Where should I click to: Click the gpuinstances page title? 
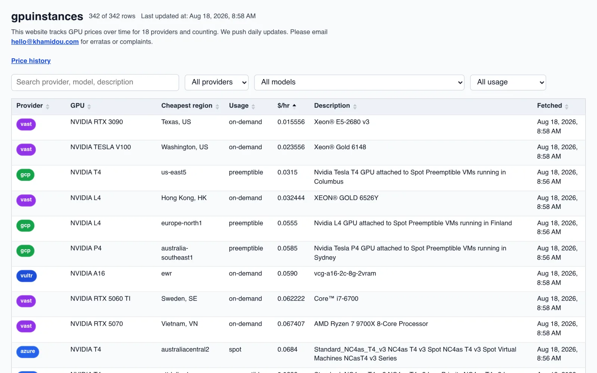(x=47, y=16)
